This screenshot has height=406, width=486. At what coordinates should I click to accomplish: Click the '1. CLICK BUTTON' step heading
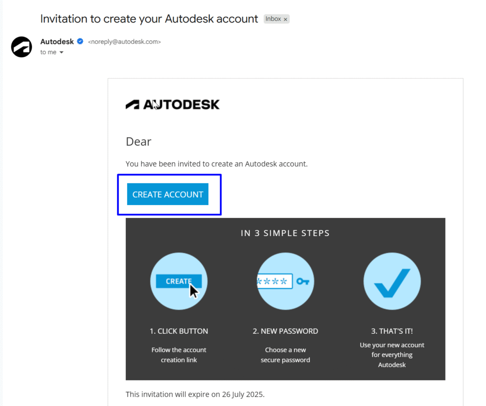[179, 331]
